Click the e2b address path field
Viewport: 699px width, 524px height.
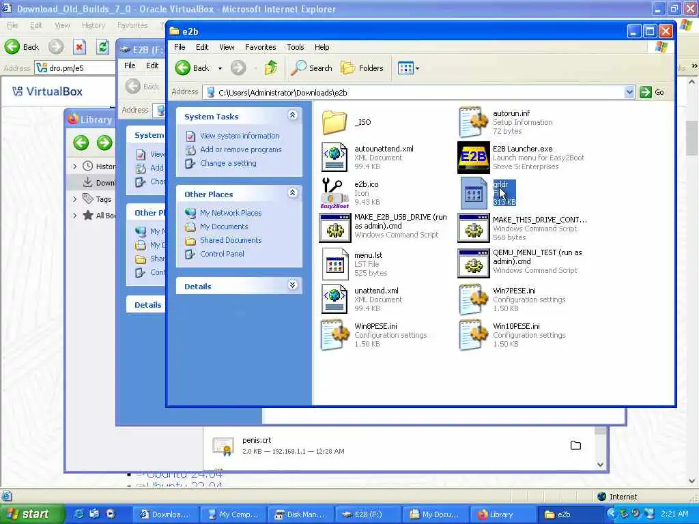(x=414, y=92)
